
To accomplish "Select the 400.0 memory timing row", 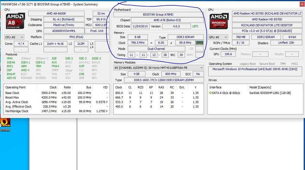I will pos(158,107).
